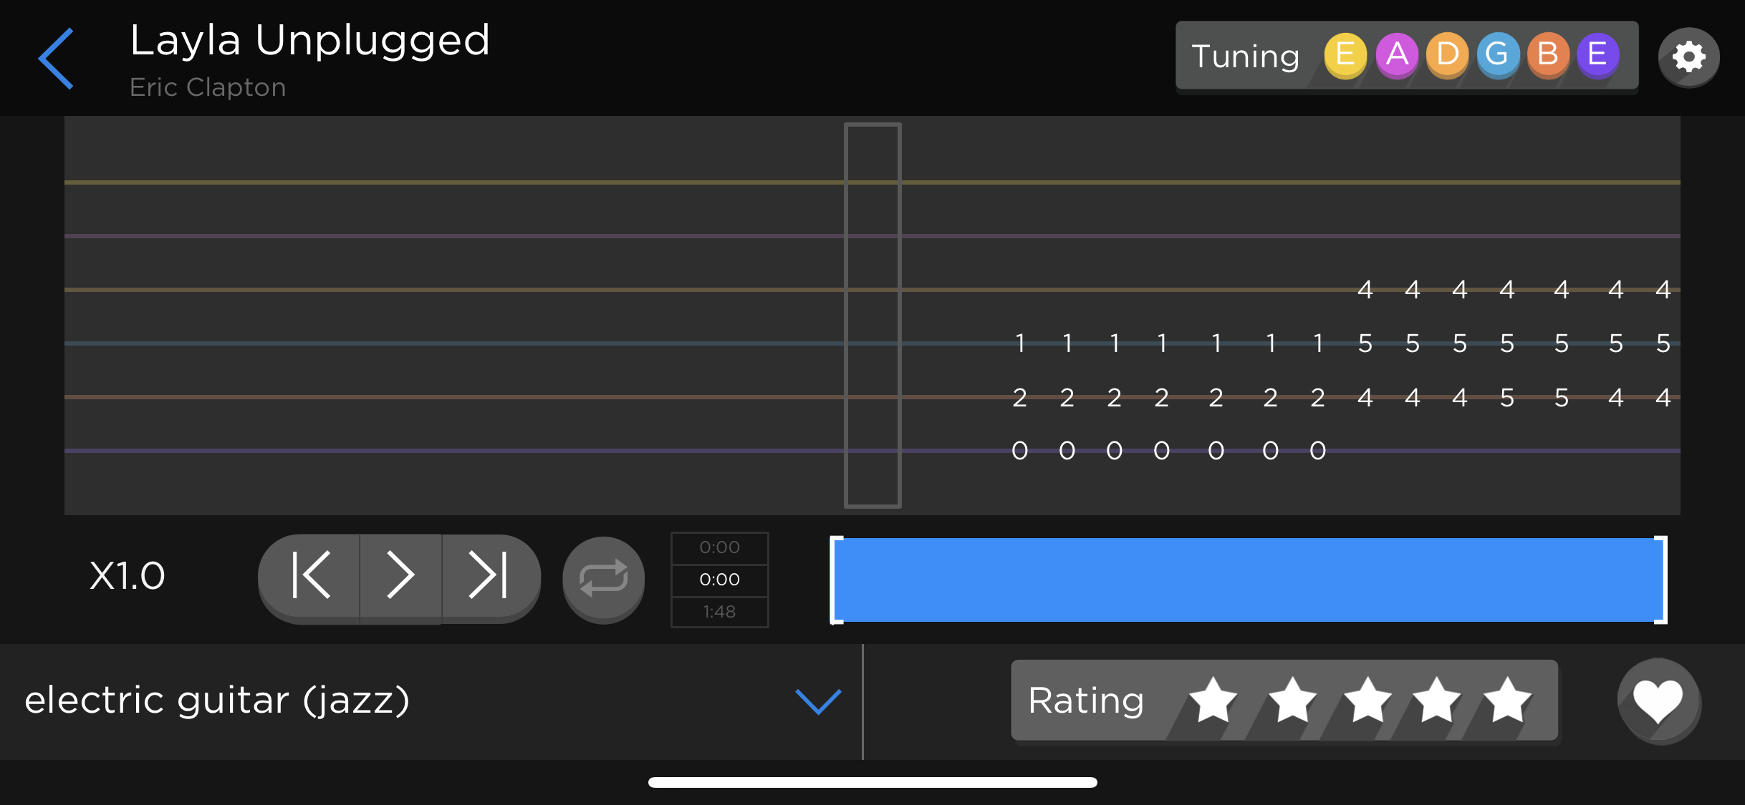
Task: Toggle the loop repeat button
Action: 603,578
